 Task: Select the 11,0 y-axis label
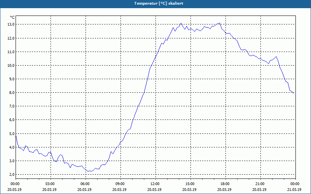point(11,52)
